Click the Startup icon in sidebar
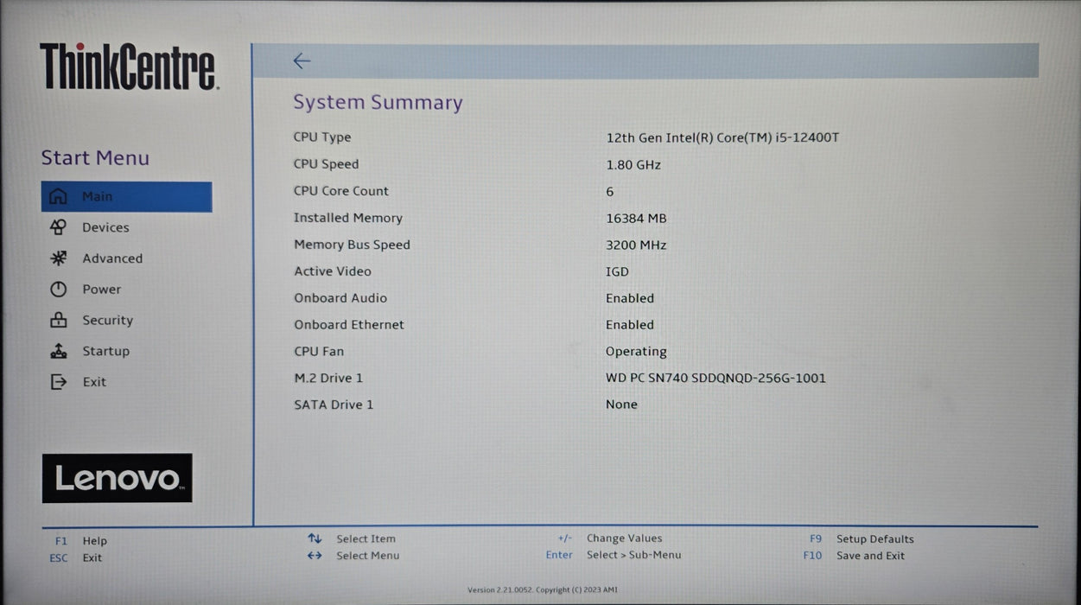Screen dimensions: 1081x605 (58, 351)
